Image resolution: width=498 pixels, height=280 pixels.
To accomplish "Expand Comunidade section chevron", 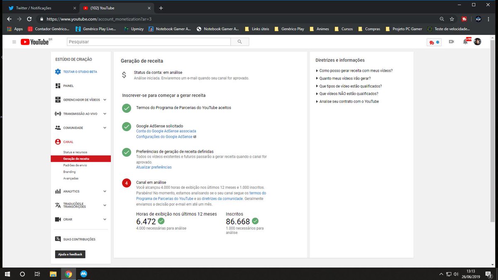I will tap(105, 128).
